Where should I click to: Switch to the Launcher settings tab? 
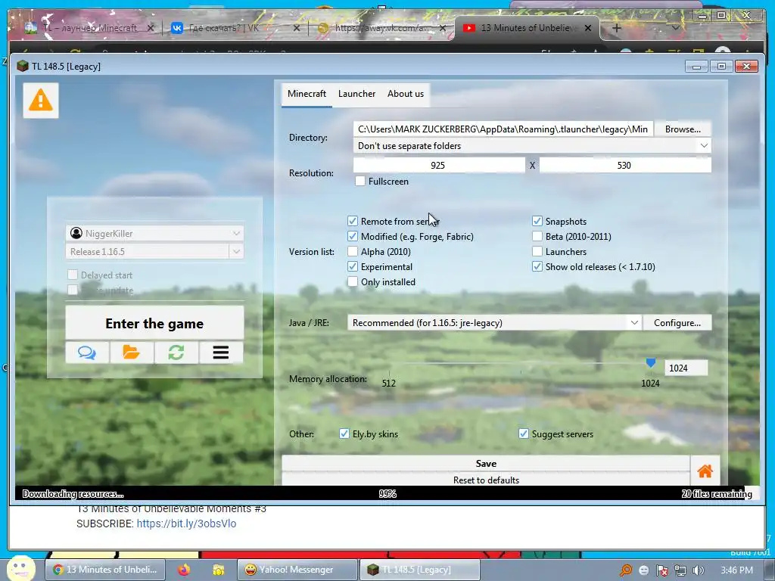[357, 94]
